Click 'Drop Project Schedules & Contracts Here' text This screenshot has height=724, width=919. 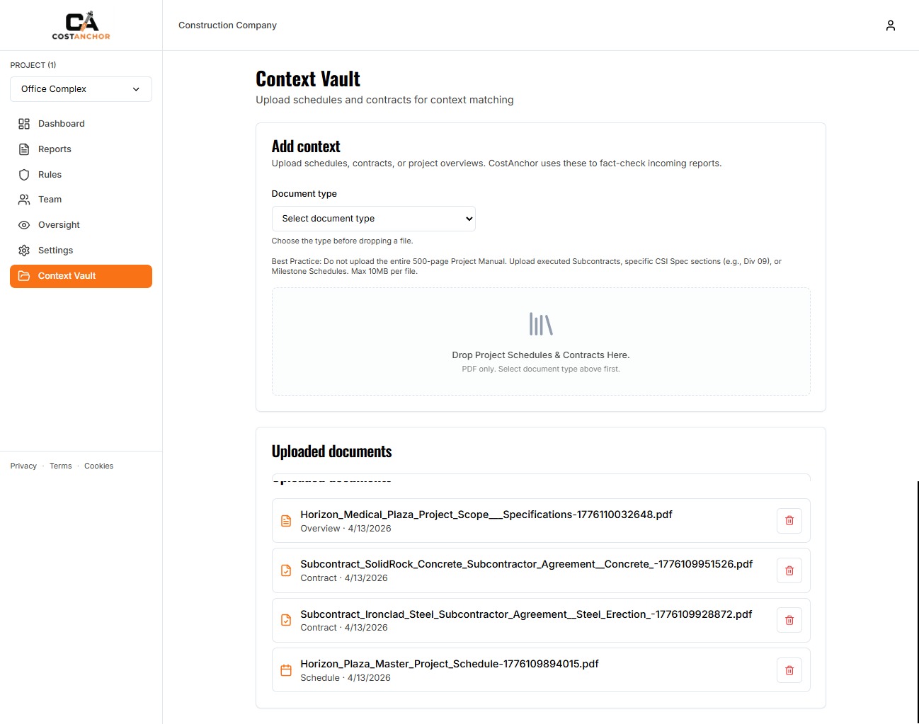pyautogui.click(x=541, y=355)
